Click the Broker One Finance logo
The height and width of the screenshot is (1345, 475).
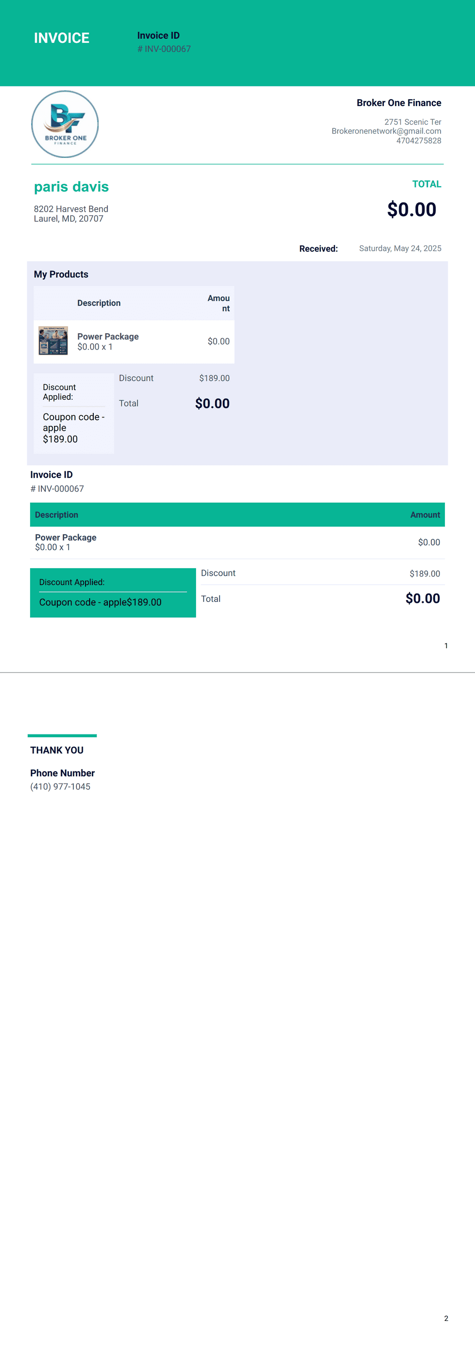click(x=65, y=124)
